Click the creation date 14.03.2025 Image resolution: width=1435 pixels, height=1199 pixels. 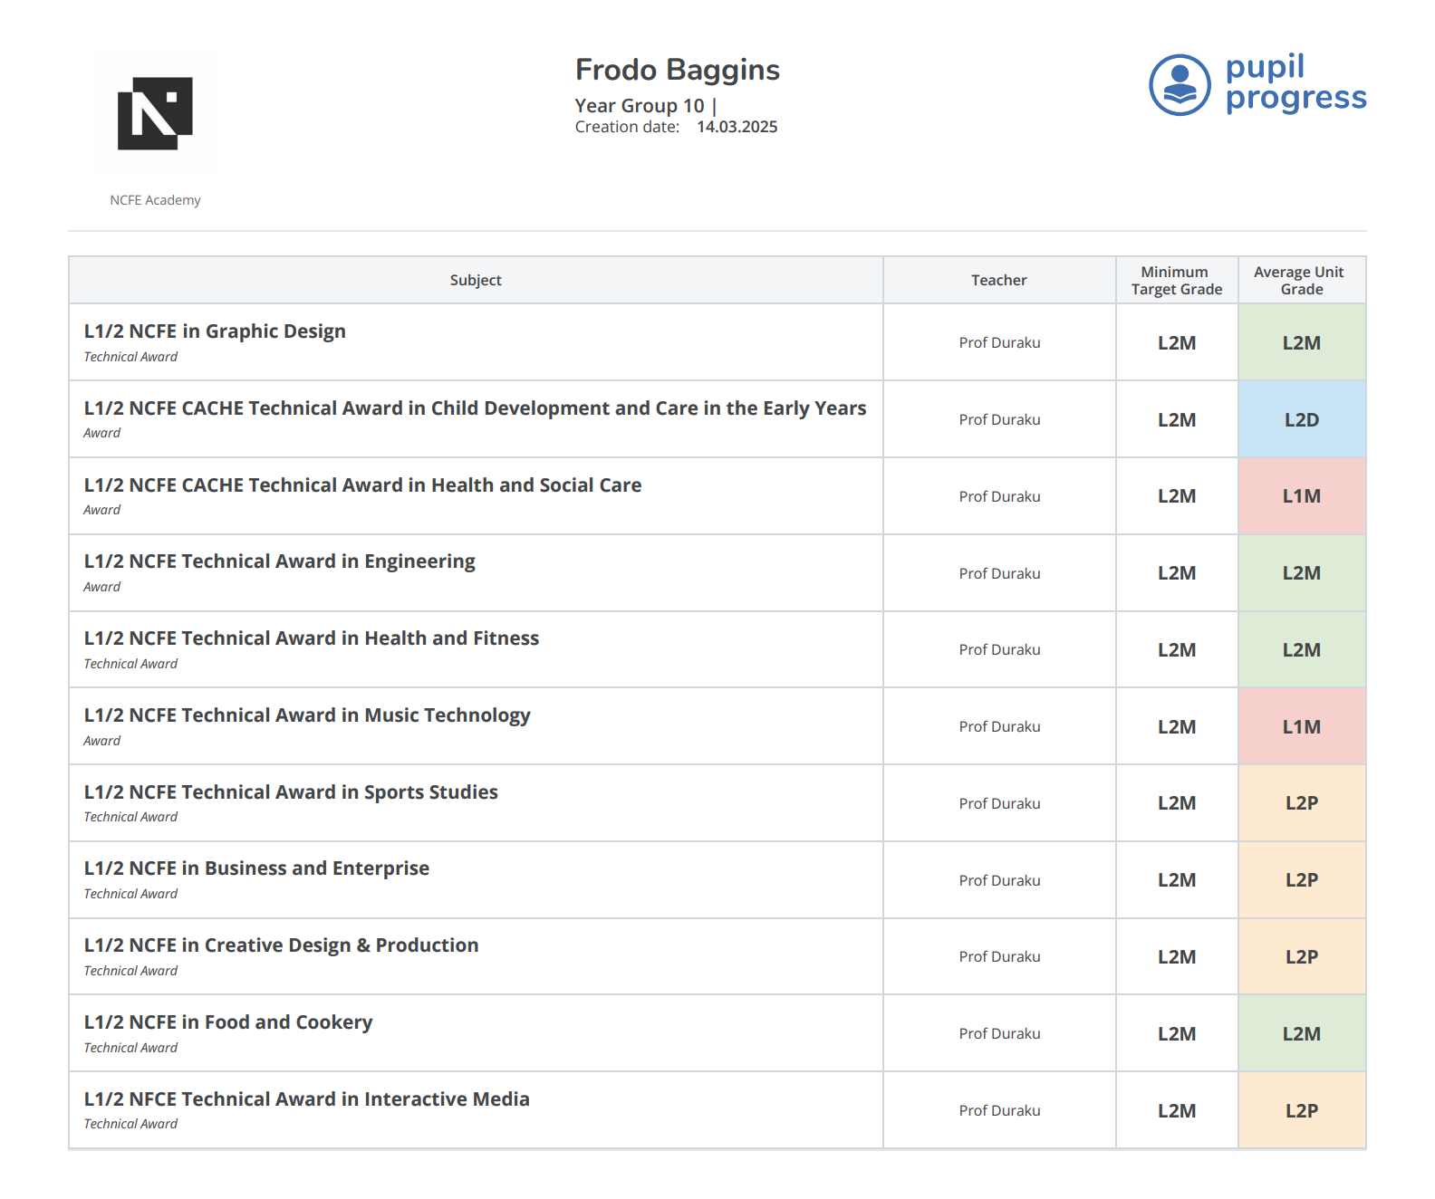click(x=737, y=128)
